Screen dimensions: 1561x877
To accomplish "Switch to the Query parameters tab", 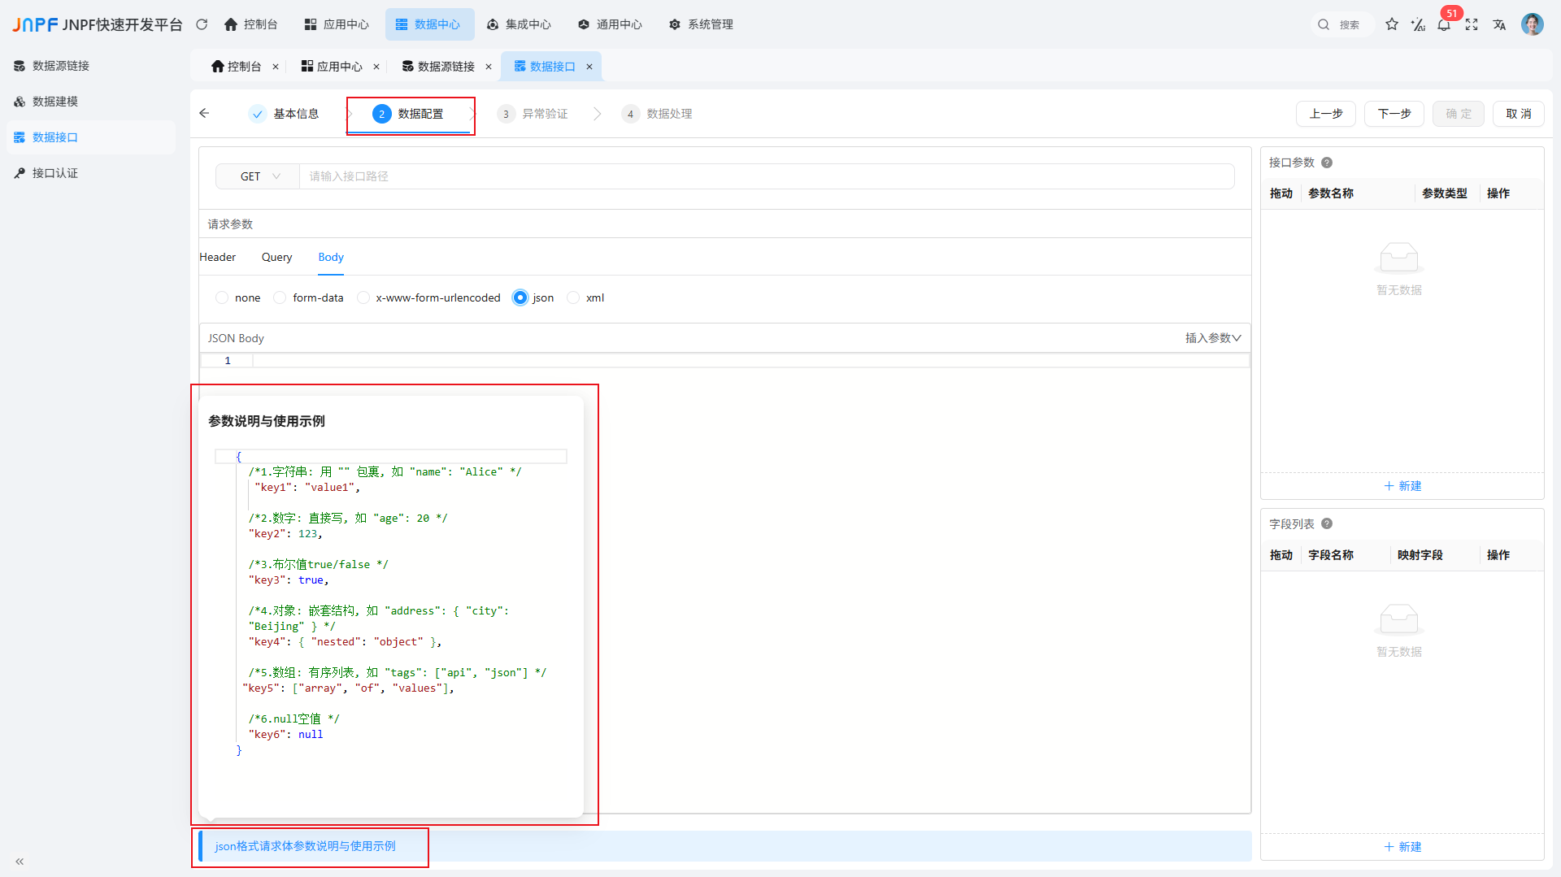I will point(276,257).
